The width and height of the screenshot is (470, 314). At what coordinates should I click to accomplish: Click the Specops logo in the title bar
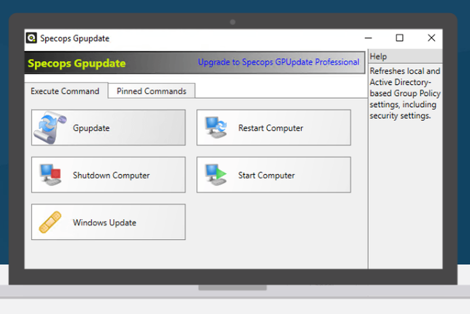coord(31,38)
